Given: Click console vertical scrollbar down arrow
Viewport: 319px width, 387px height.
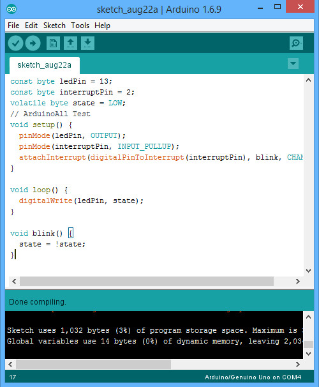Looking at the screenshot, I should click(x=308, y=354).
